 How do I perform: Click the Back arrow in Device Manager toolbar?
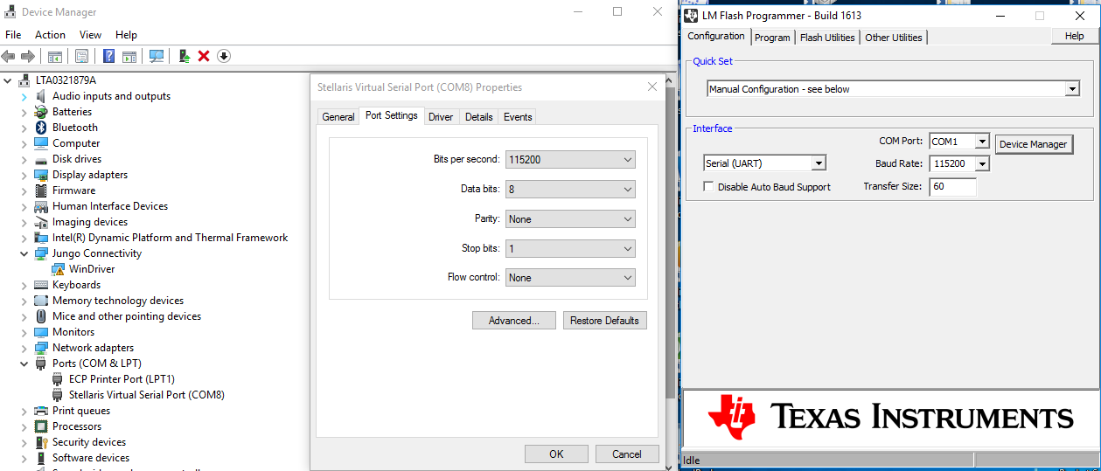[x=9, y=56]
